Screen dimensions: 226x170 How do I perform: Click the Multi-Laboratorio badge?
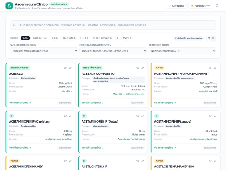coord(59,4)
